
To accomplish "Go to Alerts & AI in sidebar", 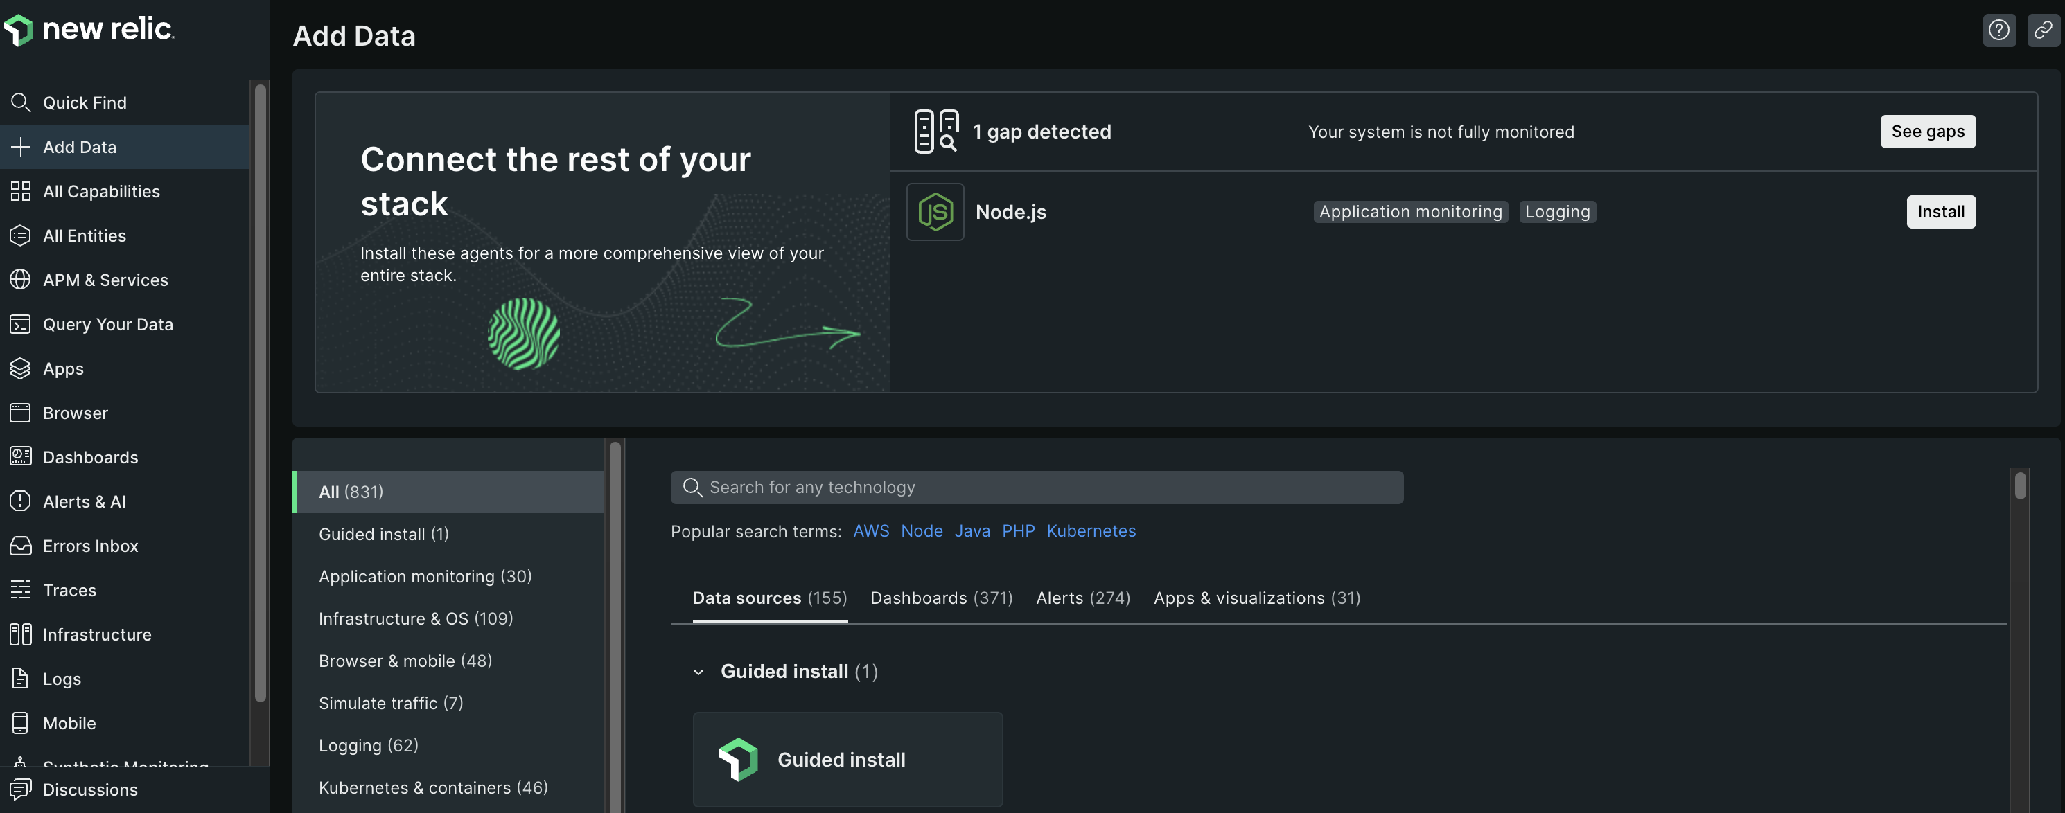I will 83,501.
